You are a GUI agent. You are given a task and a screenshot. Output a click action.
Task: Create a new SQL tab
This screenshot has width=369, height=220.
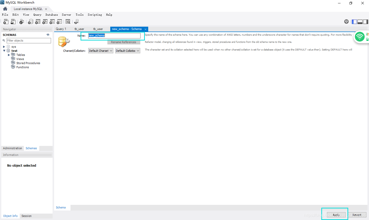point(6,22)
